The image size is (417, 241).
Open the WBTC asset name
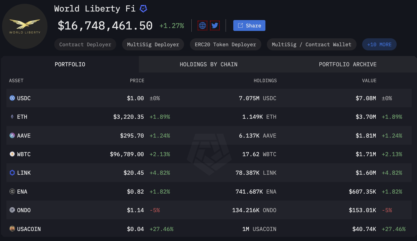24,154
